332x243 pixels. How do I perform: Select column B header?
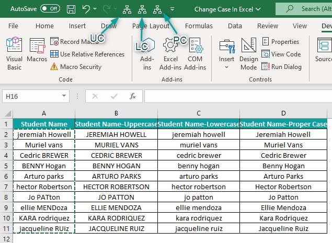click(116, 113)
